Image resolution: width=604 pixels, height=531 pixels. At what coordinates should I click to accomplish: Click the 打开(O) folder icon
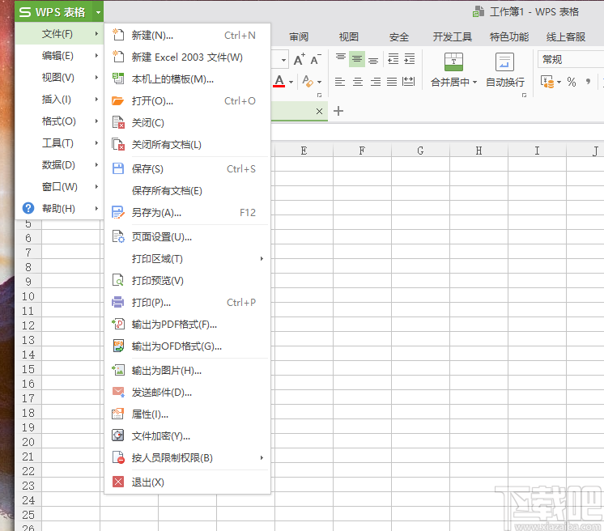pyautogui.click(x=118, y=101)
